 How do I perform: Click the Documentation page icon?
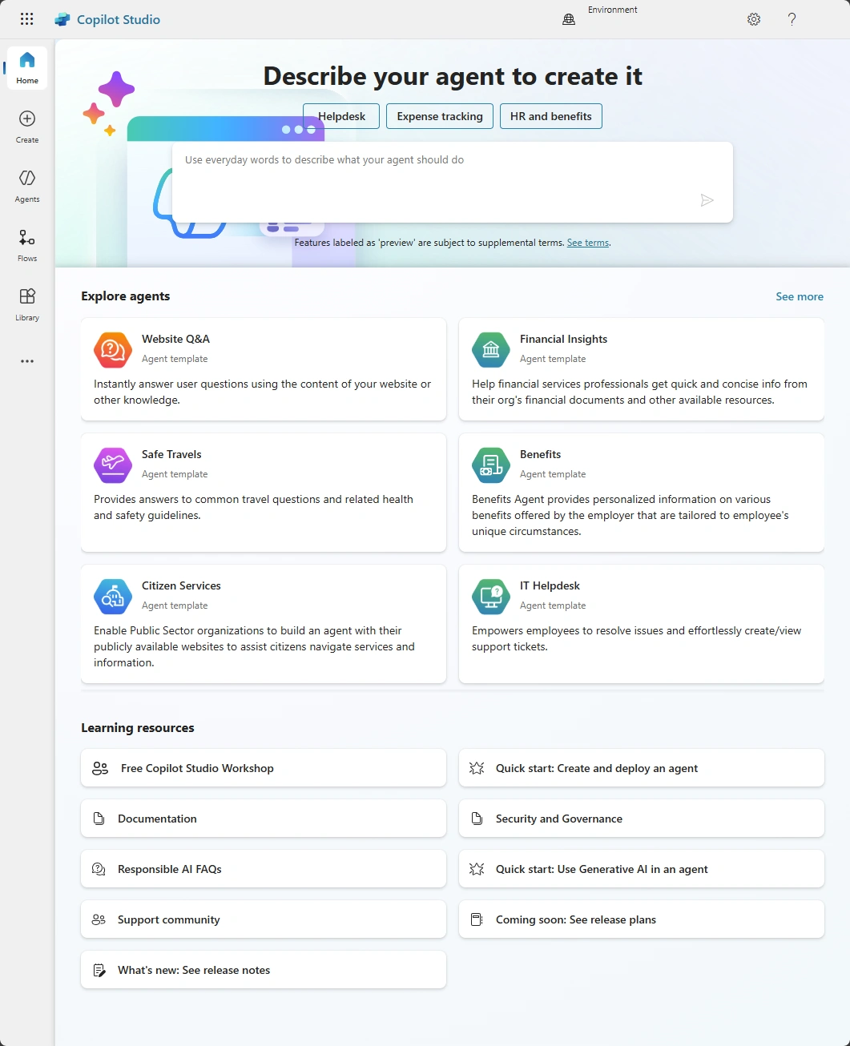pos(99,819)
